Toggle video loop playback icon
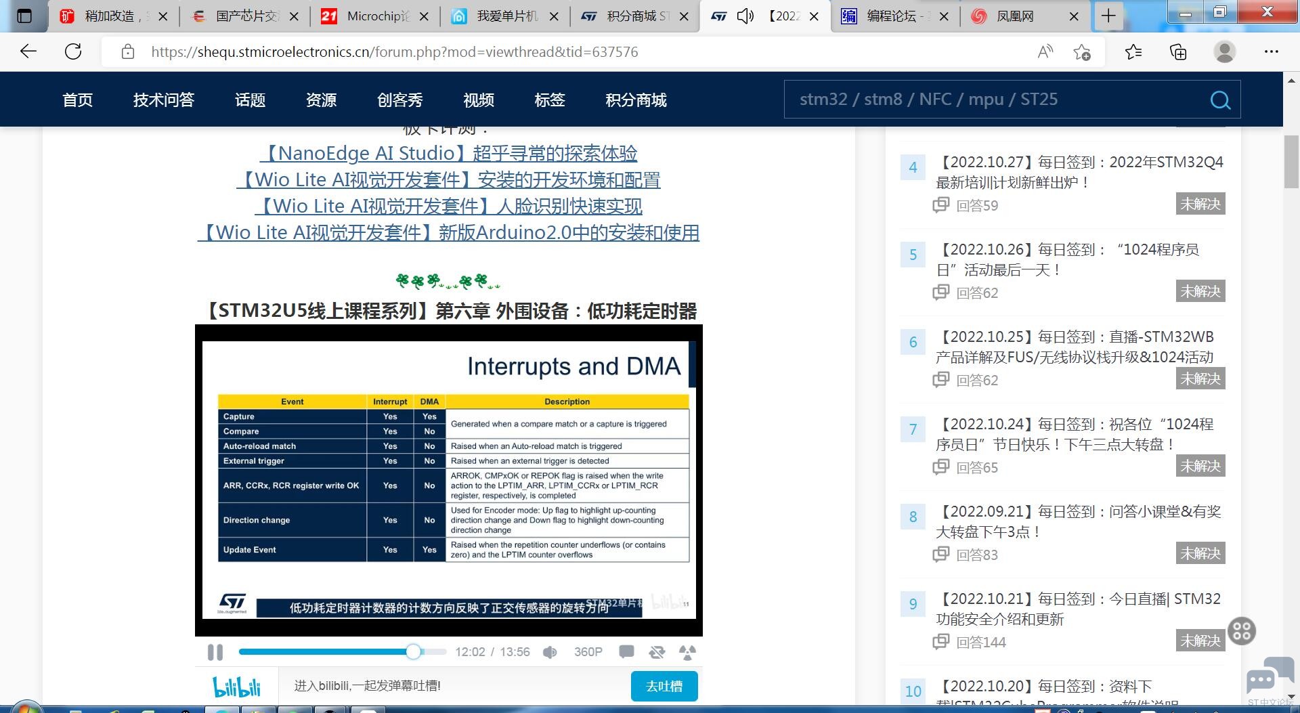This screenshot has height=713, width=1300. click(657, 652)
